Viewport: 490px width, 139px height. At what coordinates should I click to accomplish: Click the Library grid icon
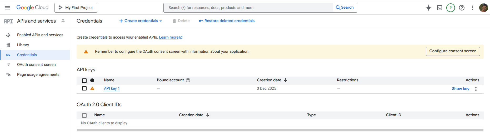8,45
